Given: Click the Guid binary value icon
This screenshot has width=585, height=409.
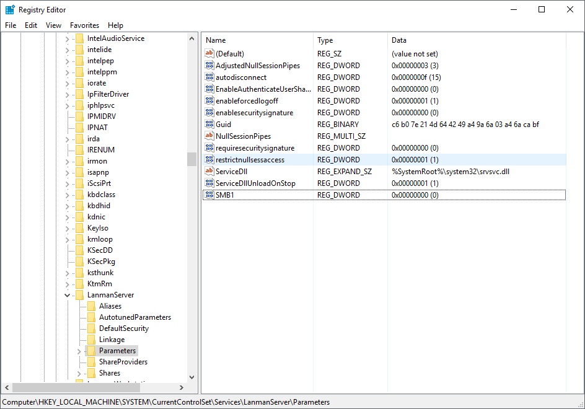Looking at the screenshot, I should point(209,125).
